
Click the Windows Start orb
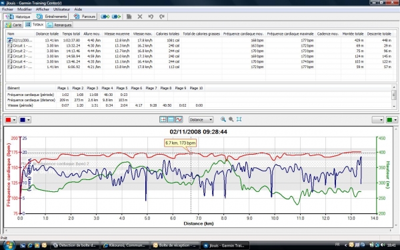tap(9, 245)
